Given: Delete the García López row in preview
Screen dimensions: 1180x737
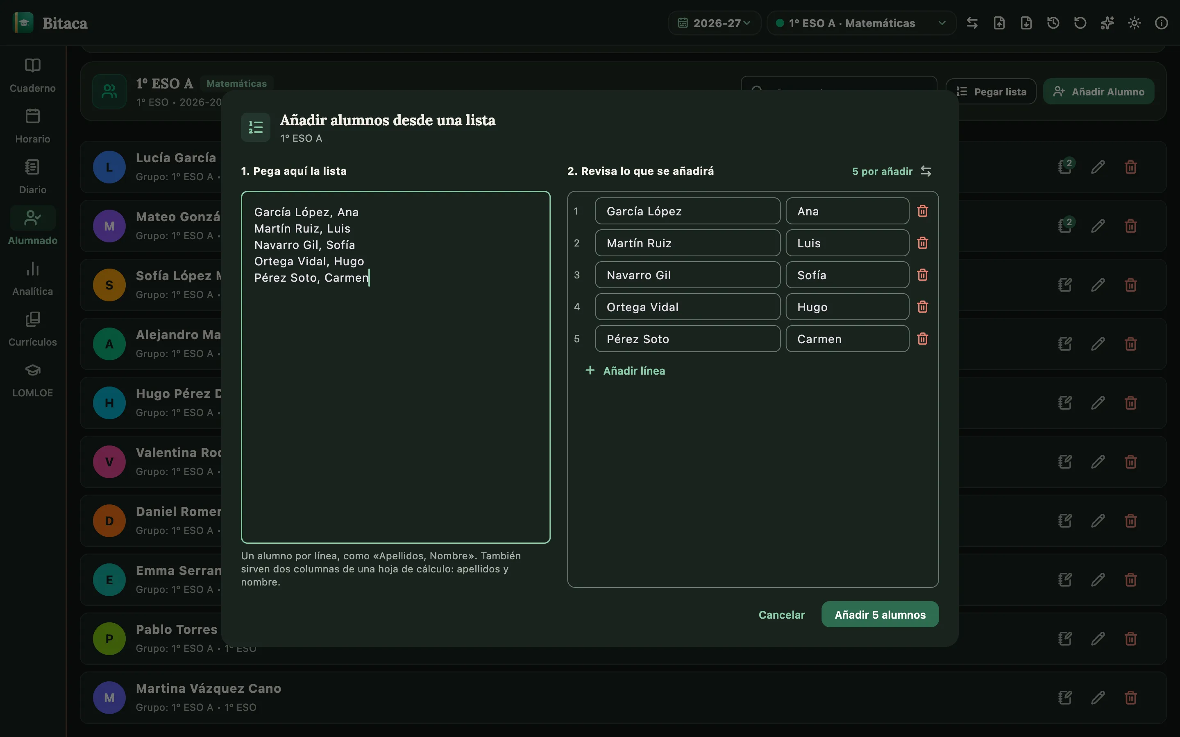Looking at the screenshot, I should (923, 211).
